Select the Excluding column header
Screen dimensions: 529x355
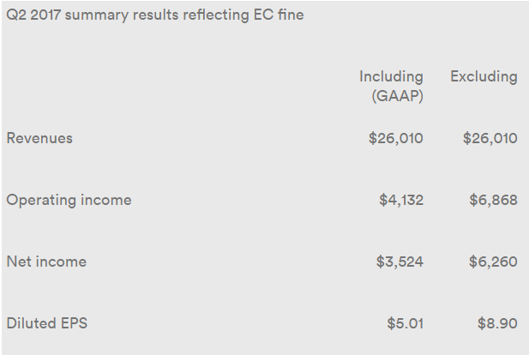point(484,76)
